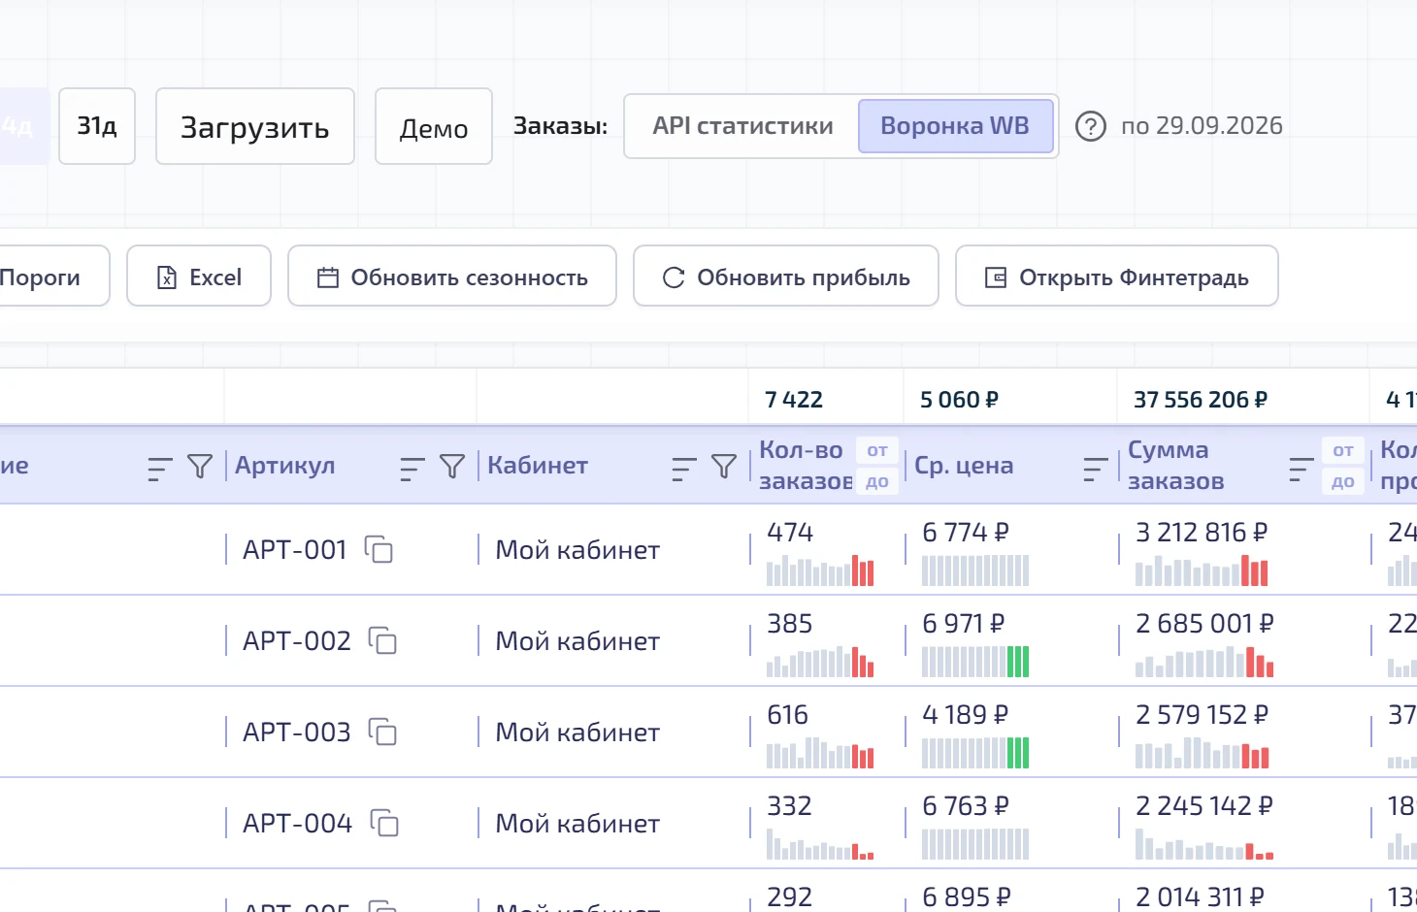Click the total order count 7 422

click(794, 400)
